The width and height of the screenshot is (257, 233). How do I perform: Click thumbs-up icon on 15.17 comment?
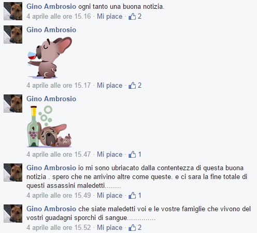tap(132, 86)
